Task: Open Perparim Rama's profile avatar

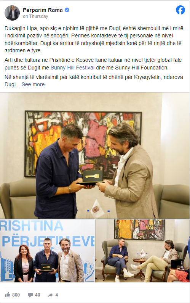Action: tap(12, 13)
